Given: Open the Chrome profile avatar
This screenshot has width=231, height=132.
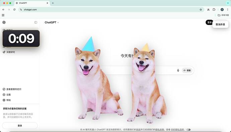Looking at the screenshot, I should tap(222, 10).
